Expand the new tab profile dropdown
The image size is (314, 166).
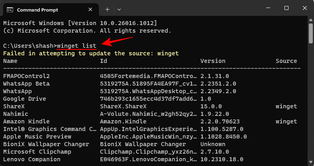pos(119,9)
